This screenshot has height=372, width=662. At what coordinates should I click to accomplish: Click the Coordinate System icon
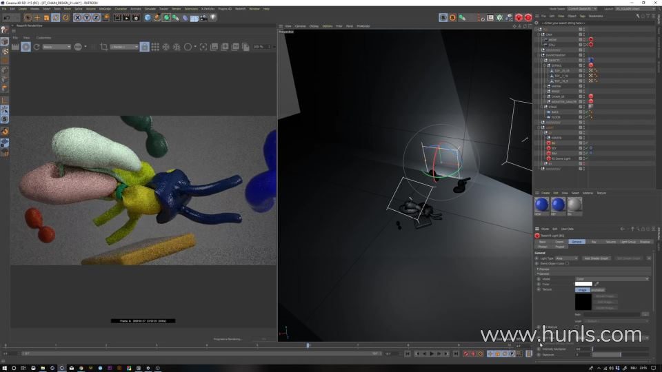pyautogui.click(x=106, y=18)
